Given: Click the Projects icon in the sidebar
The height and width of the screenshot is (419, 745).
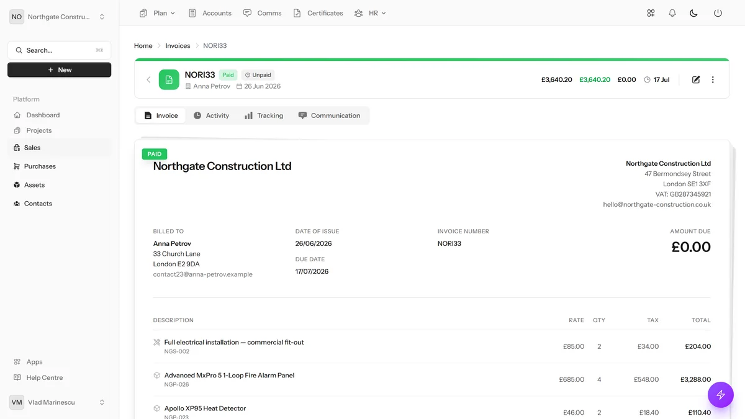Looking at the screenshot, I should [17, 130].
